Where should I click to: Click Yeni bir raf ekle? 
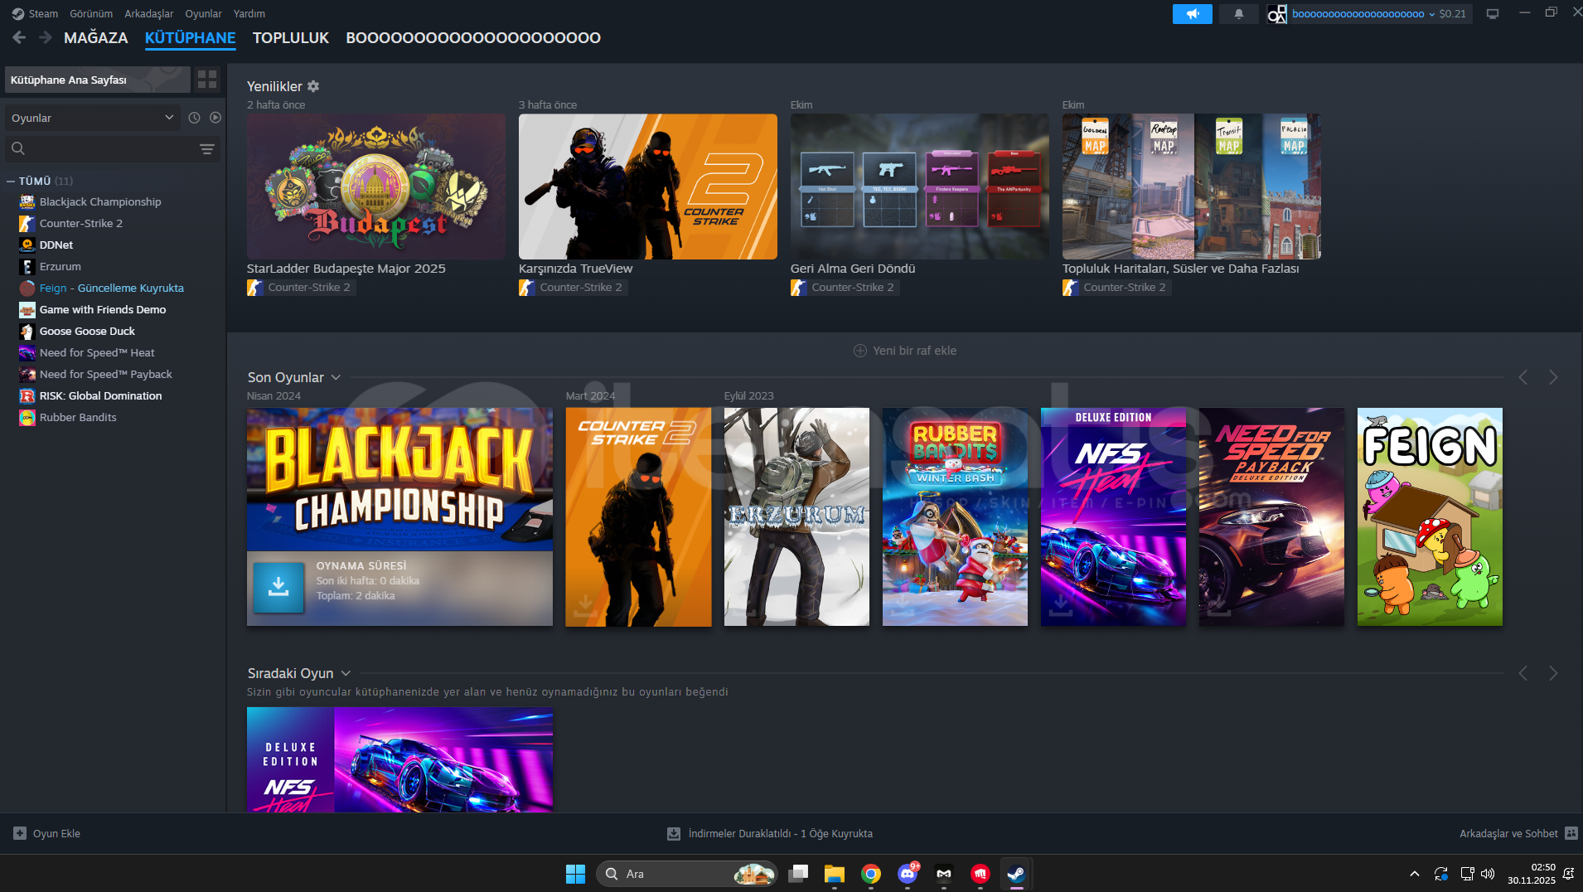[x=905, y=351]
